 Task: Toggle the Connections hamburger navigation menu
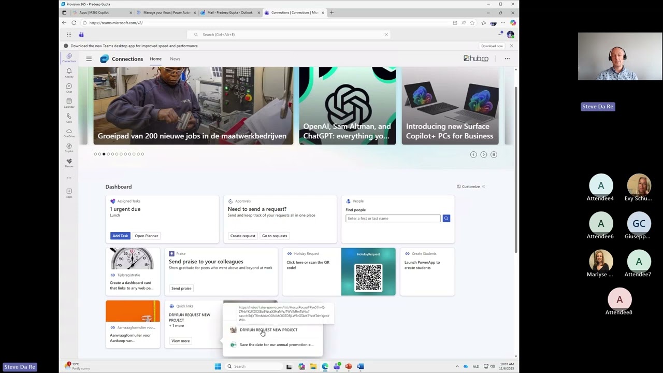tap(89, 59)
